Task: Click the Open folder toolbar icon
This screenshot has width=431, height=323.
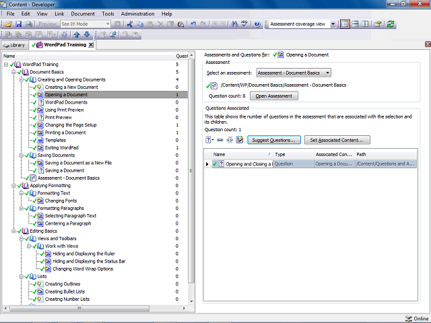Action: click(x=9, y=24)
